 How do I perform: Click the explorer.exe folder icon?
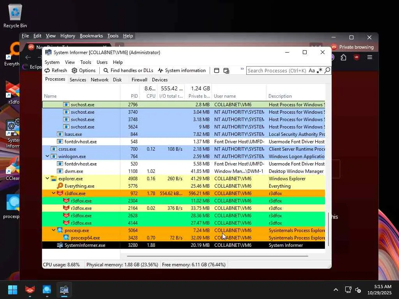[x=54, y=178]
